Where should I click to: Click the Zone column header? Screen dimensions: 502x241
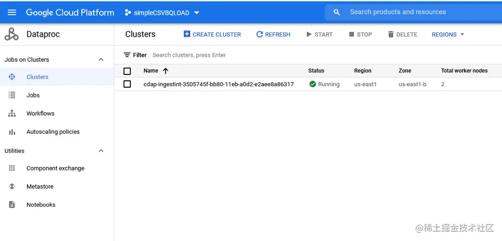pos(405,71)
